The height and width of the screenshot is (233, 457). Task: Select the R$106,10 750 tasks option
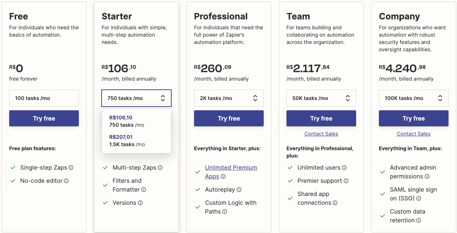tap(136, 121)
